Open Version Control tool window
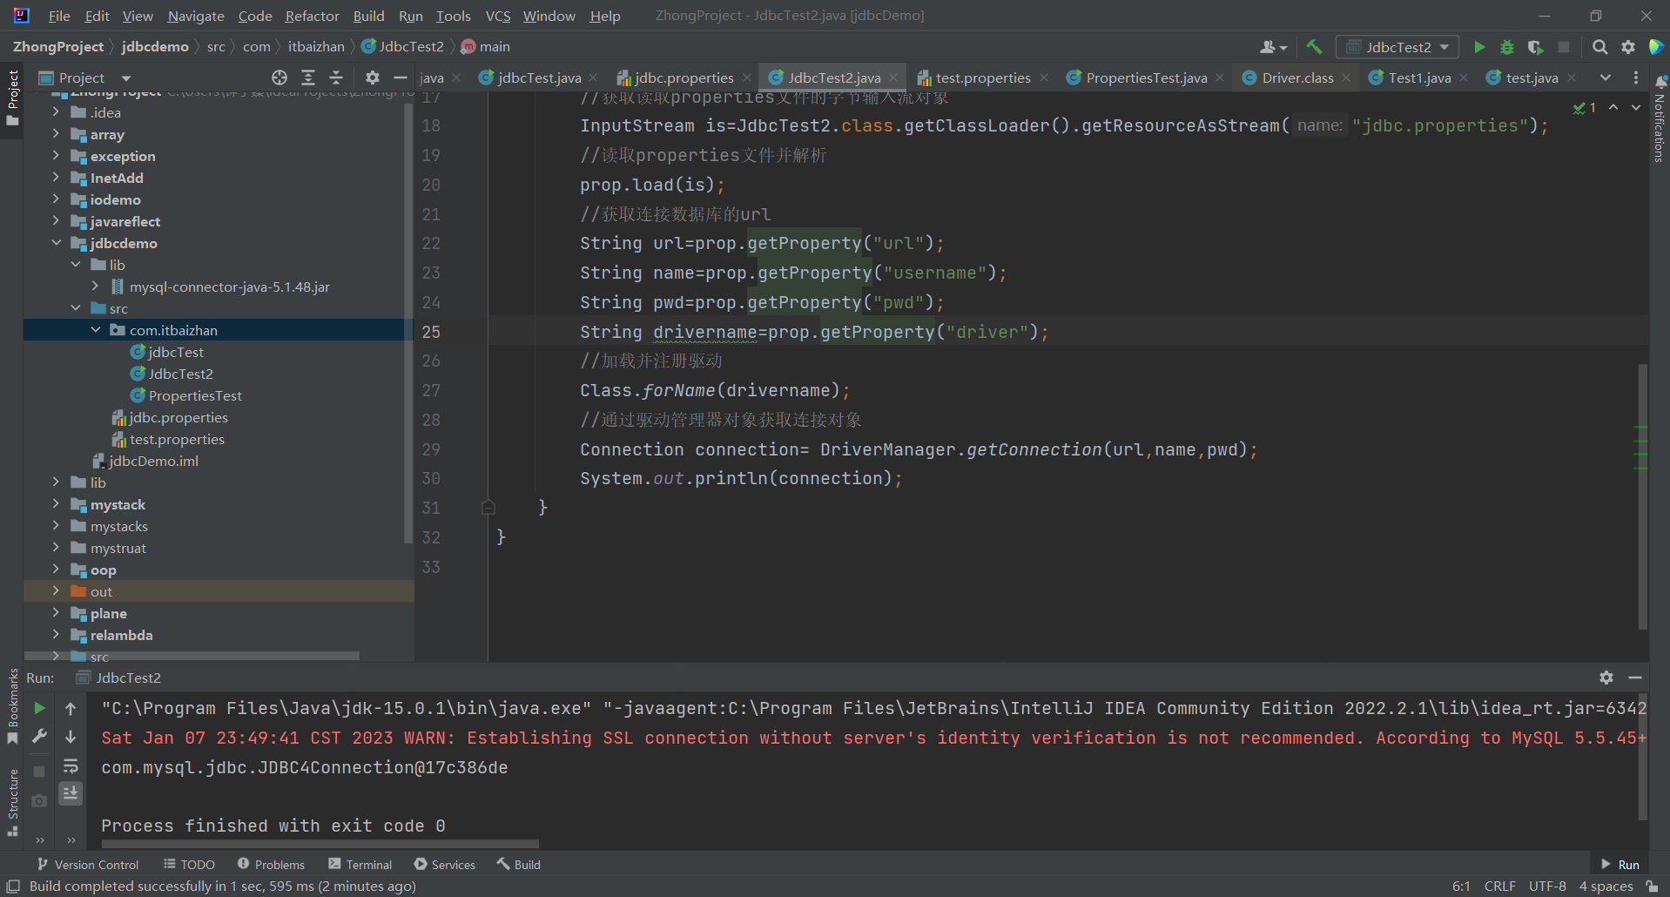The width and height of the screenshot is (1670, 897). click(88, 864)
